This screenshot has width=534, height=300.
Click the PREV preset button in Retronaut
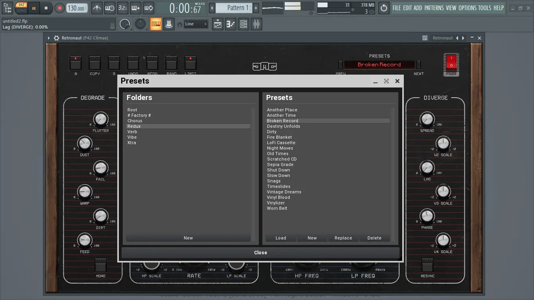pyautogui.click(x=340, y=64)
